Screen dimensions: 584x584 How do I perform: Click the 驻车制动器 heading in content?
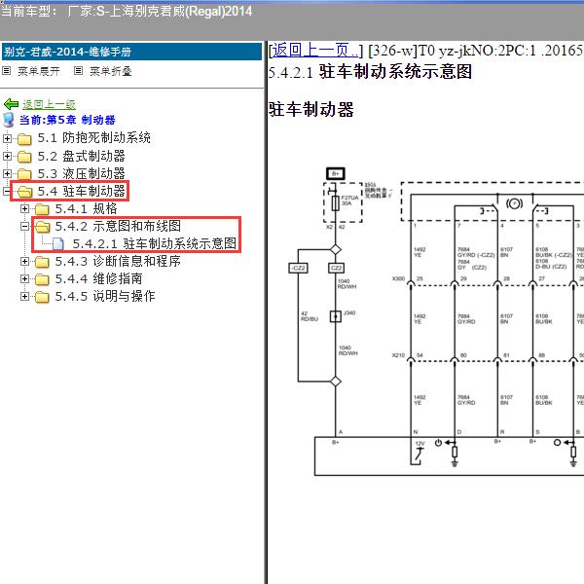pos(311,110)
